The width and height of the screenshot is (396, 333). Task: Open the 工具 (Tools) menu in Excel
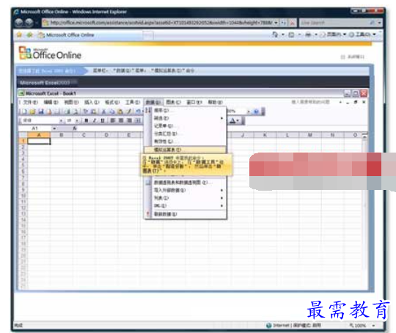[x=133, y=103]
